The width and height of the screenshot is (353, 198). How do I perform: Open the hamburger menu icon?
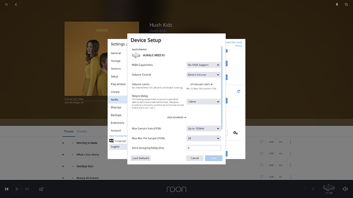coord(6,5)
